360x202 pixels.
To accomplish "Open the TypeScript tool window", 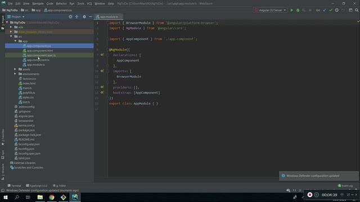I will pyautogui.click(x=37, y=186).
